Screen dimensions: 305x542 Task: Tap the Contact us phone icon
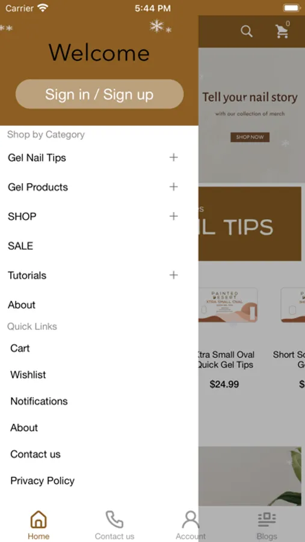pyautogui.click(x=114, y=520)
